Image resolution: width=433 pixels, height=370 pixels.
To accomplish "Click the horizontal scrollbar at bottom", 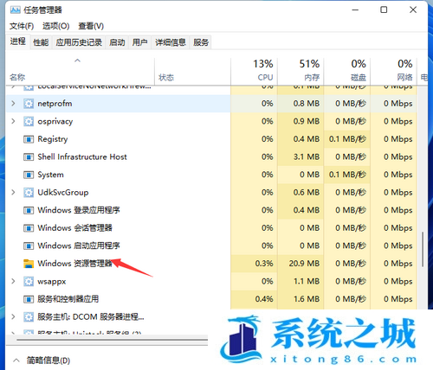I will click(112, 340).
